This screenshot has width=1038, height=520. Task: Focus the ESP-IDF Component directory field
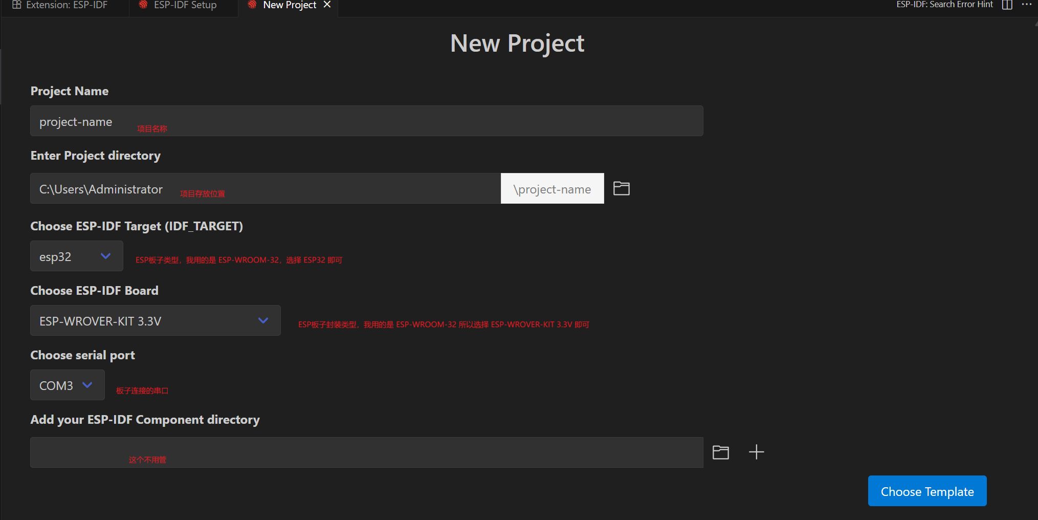pyautogui.click(x=366, y=452)
